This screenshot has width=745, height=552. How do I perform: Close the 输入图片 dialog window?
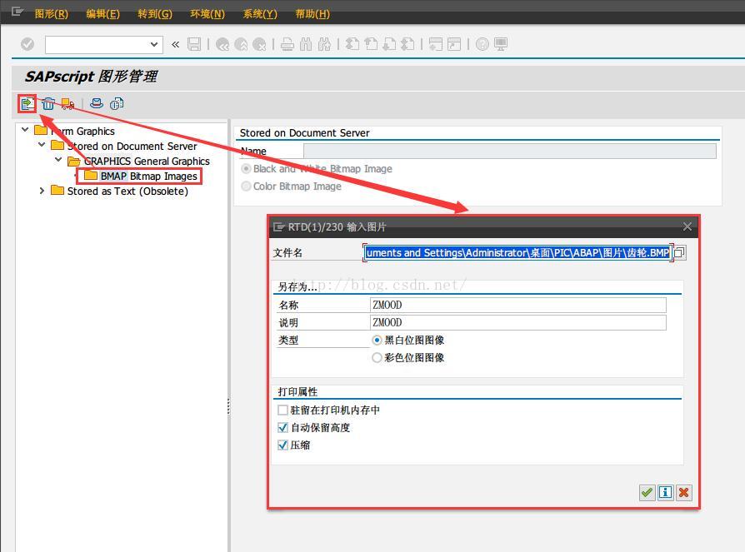pos(687,226)
